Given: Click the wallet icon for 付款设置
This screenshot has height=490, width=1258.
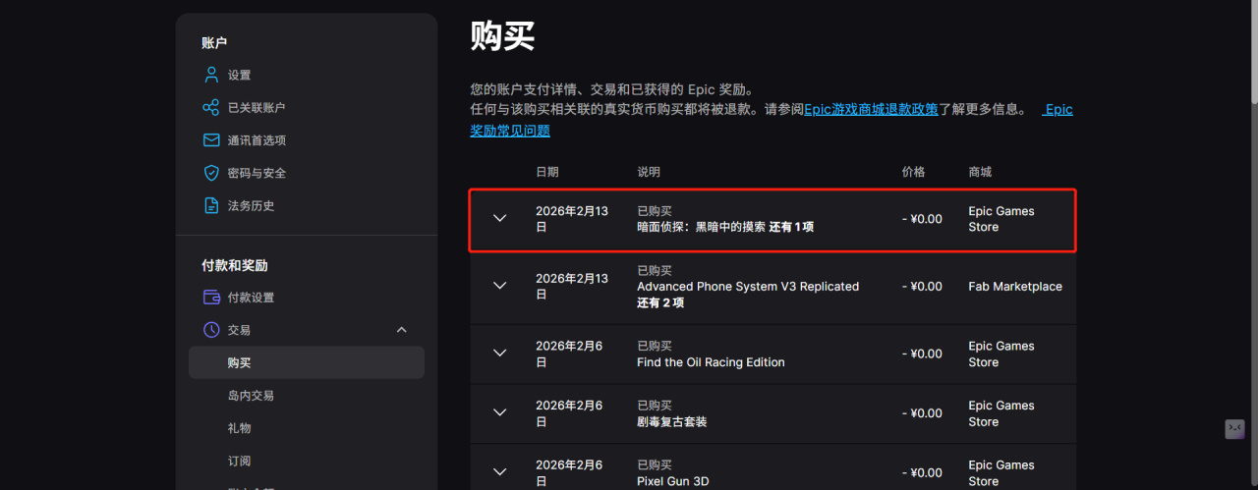Looking at the screenshot, I should point(210,298).
